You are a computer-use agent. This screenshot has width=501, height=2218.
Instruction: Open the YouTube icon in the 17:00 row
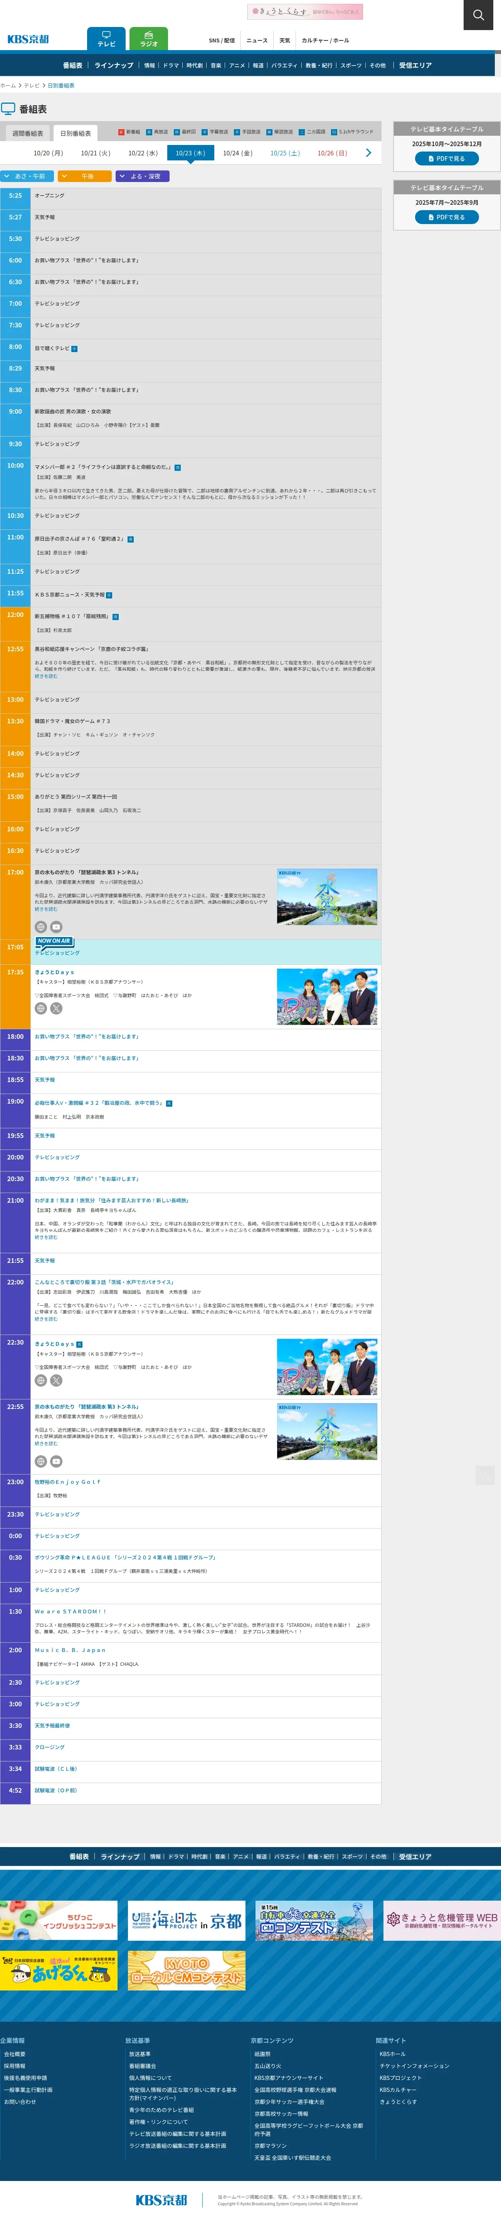click(56, 927)
